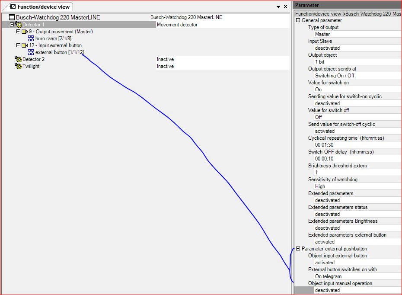Click Extended parameters status value deactivated

tap(358, 214)
